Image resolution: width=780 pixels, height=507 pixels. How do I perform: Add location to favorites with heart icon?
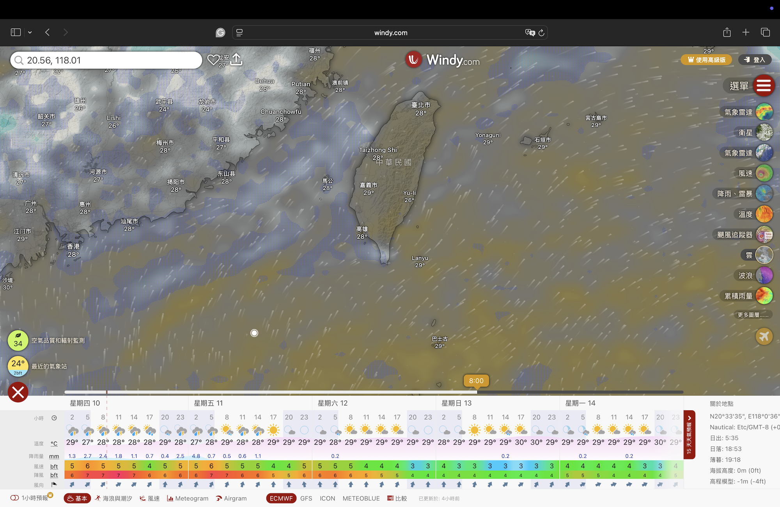click(x=213, y=60)
